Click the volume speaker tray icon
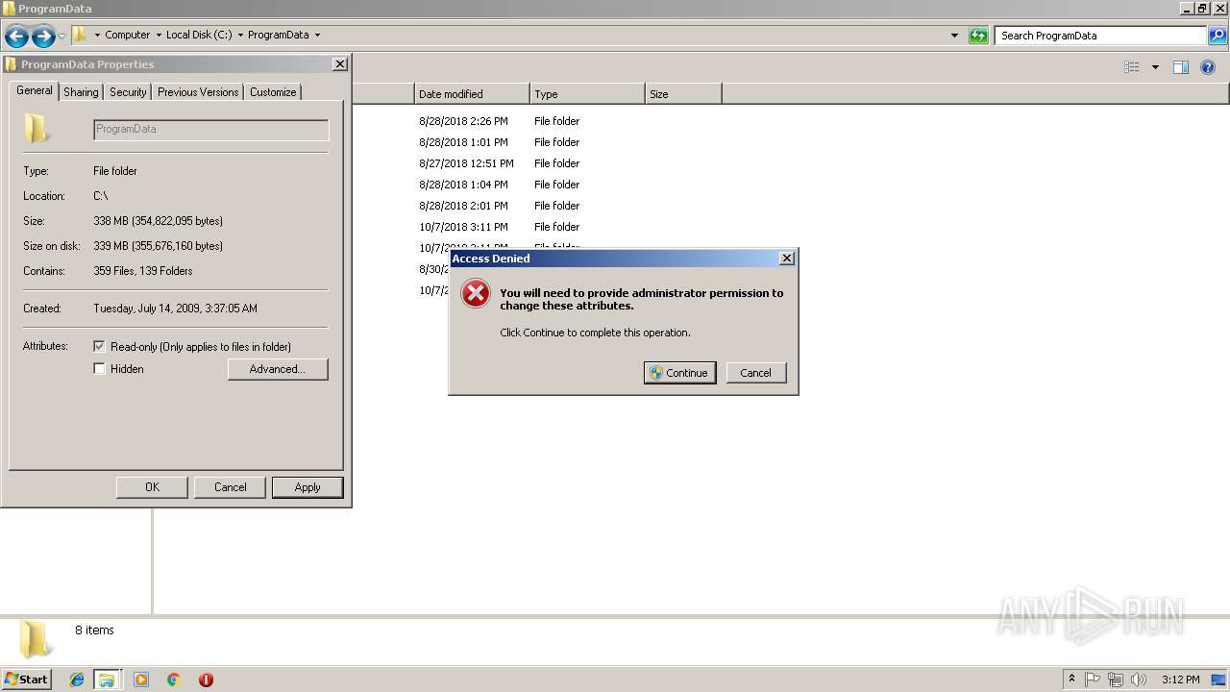This screenshot has height=692, width=1230. tap(1139, 680)
